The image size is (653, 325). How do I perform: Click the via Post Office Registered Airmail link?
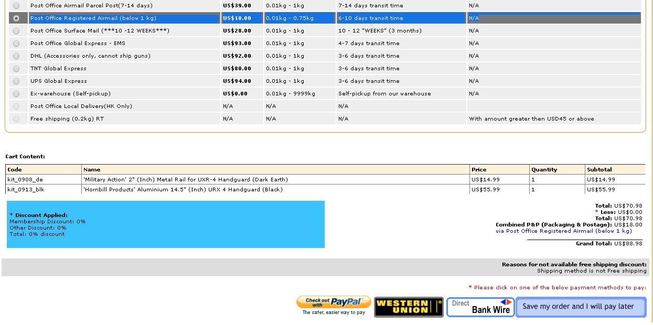(x=563, y=231)
